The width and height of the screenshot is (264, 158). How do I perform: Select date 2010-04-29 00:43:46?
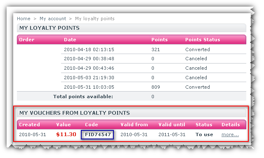pyautogui.click(x=89, y=68)
